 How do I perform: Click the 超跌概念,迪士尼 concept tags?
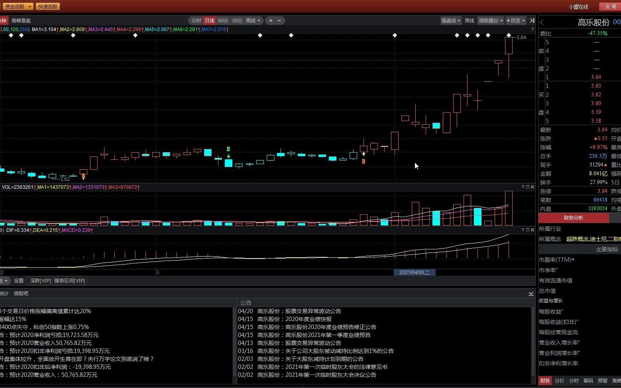(x=593, y=239)
